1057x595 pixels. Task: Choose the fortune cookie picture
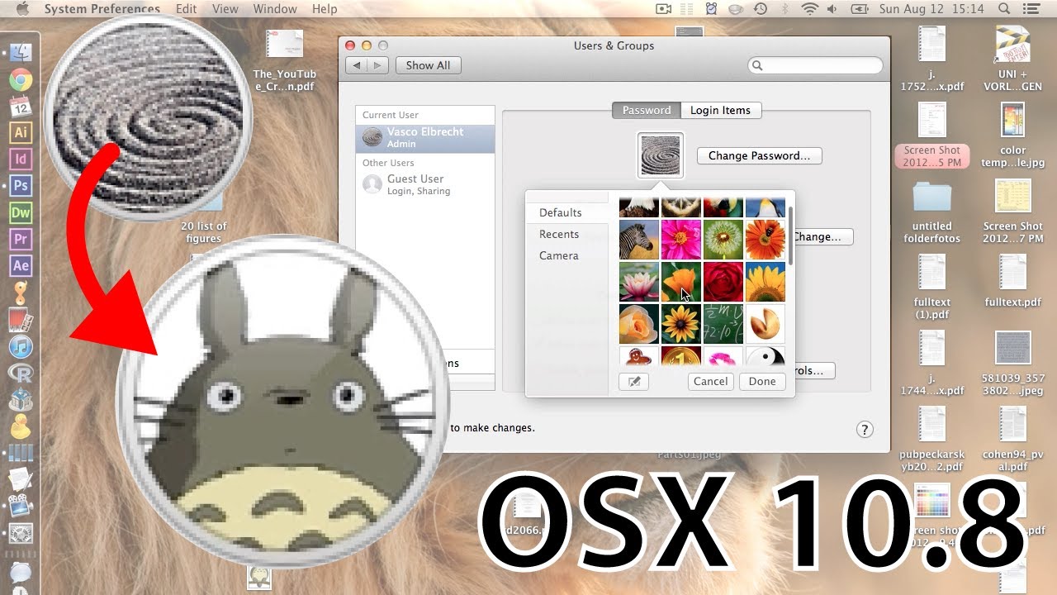coord(765,324)
